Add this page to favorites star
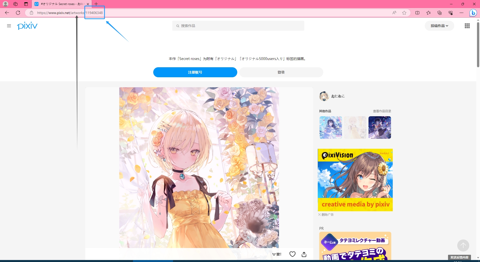480x262 pixels. [404, 13]
